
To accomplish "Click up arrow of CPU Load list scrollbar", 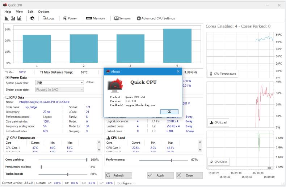I will 200,142.
